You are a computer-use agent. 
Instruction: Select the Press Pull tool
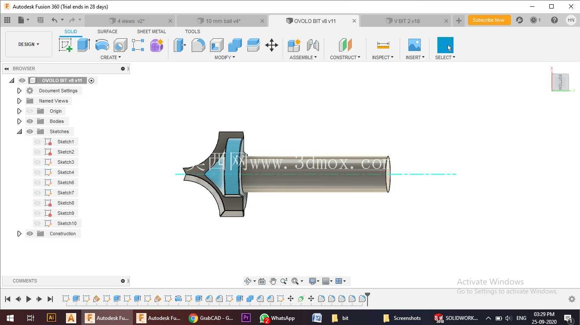coord(180,45)
